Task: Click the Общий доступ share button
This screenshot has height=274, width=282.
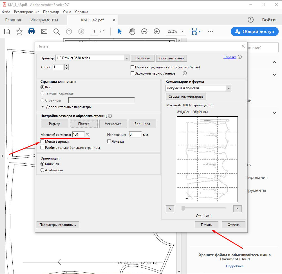Action: (x=255, y=32)
